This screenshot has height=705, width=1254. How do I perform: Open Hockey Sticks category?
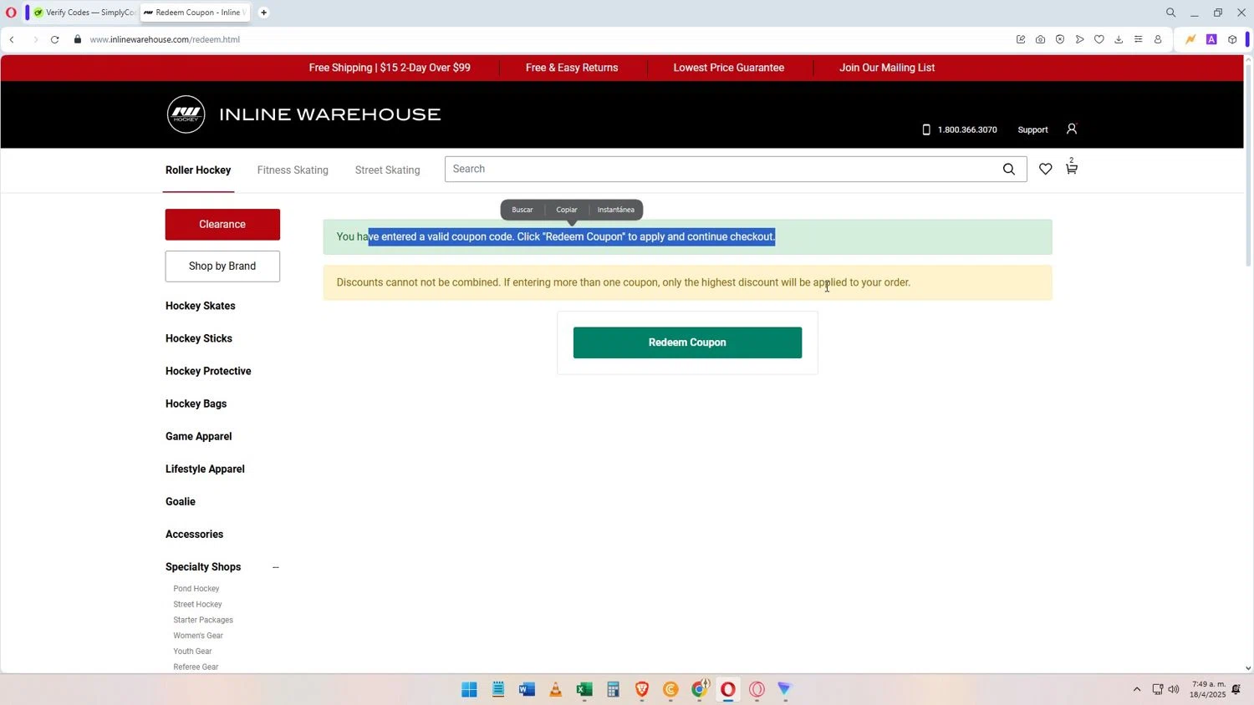199,338
